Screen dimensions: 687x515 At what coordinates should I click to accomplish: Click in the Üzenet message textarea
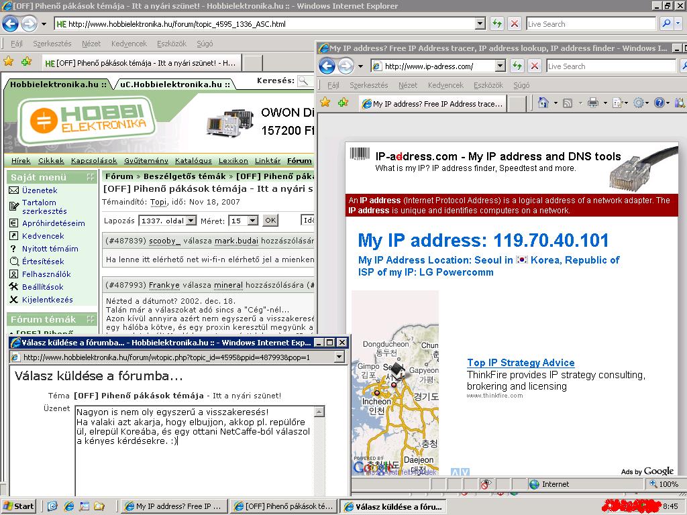pyautogui.click(x=195, y=451)
